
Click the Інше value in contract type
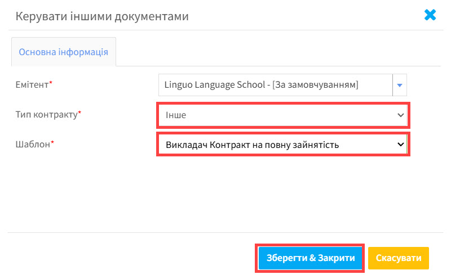(175, 115)
